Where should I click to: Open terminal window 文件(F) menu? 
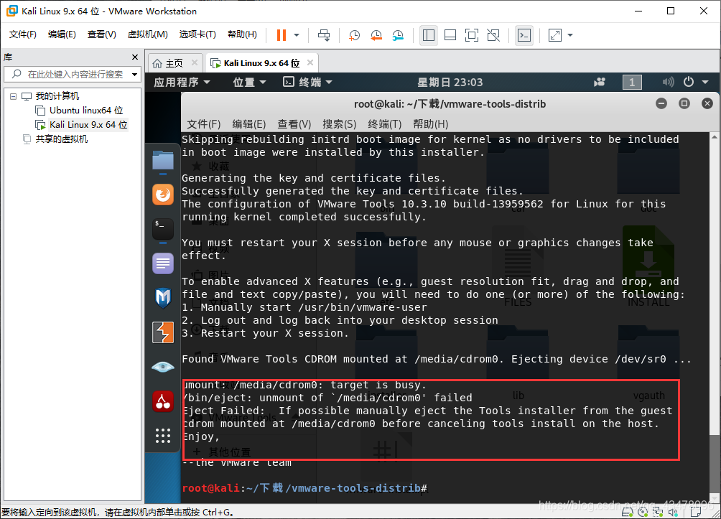click(x=204, y=124)
